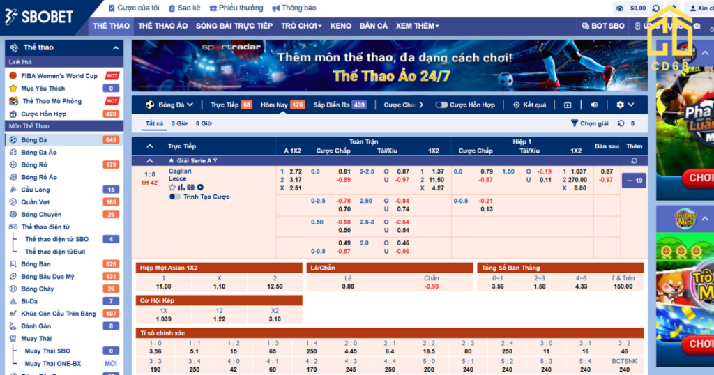
Task: Select Bóng Chày baseball icon
Action: (13, 289)
